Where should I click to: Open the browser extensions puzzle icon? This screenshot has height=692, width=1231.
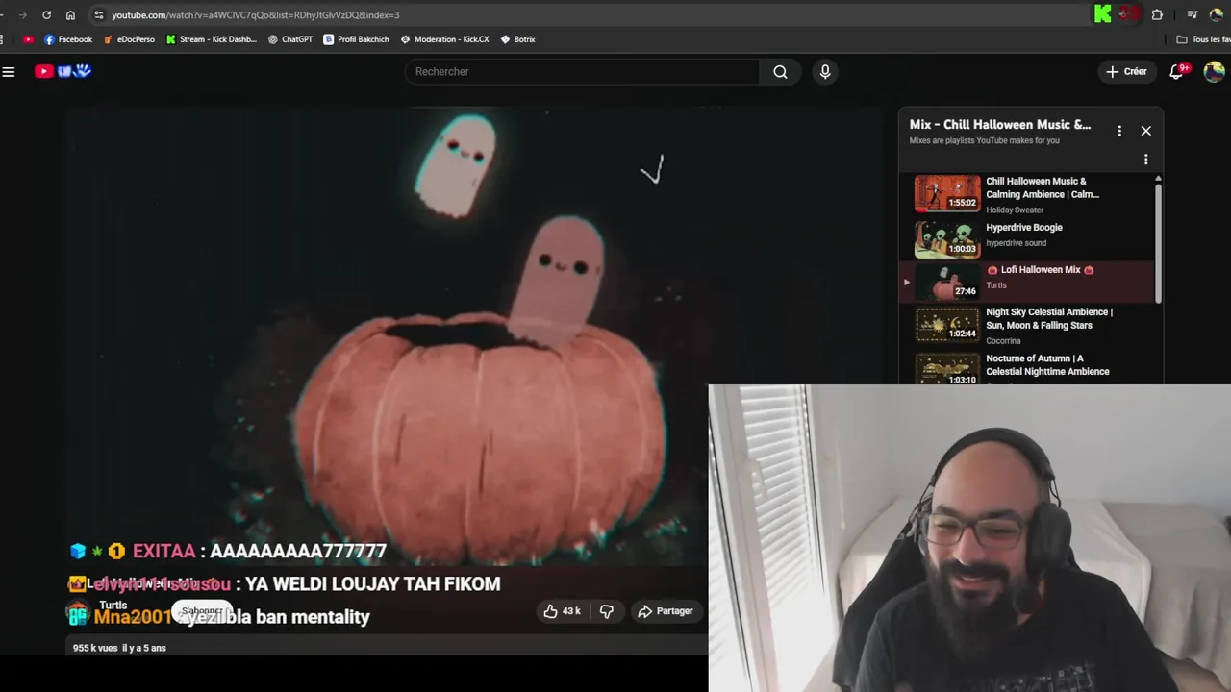point(1157,14)
